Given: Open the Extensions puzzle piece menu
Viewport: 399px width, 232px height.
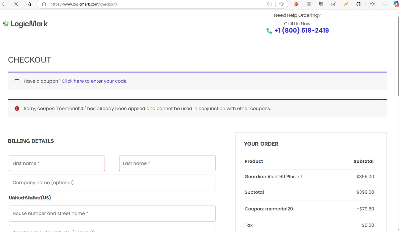Looking at the screenshot, I should (x=359, y=4).
